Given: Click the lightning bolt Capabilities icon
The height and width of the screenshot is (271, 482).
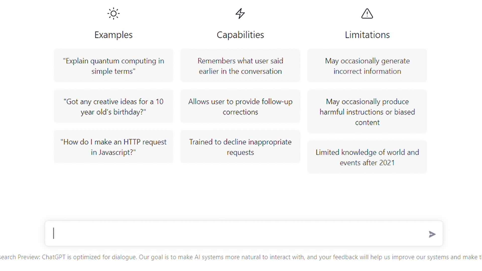Looking at the screenshot, I should coord(240,14).
